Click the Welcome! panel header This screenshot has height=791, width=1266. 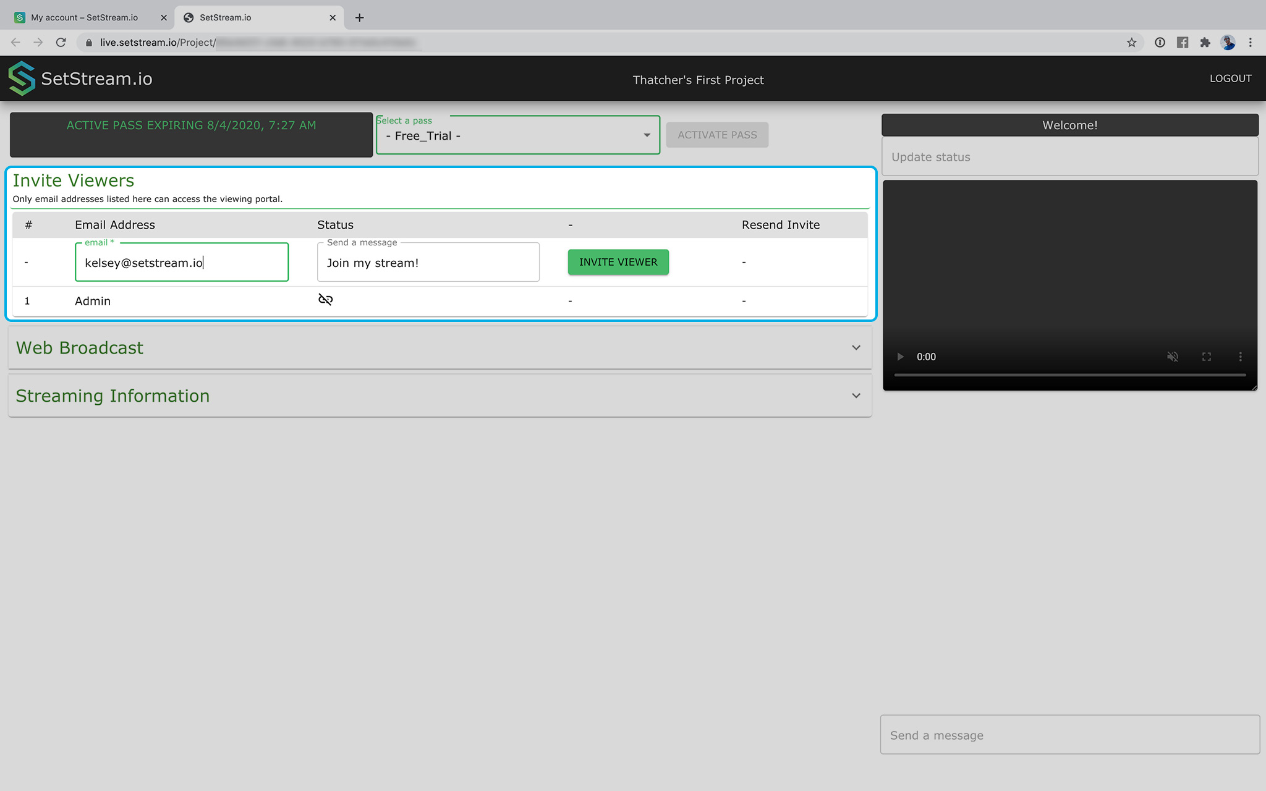click(x=1070, y=125)
